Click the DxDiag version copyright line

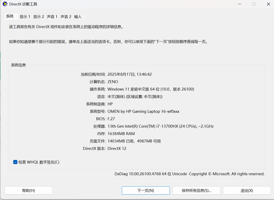point(189,174)
